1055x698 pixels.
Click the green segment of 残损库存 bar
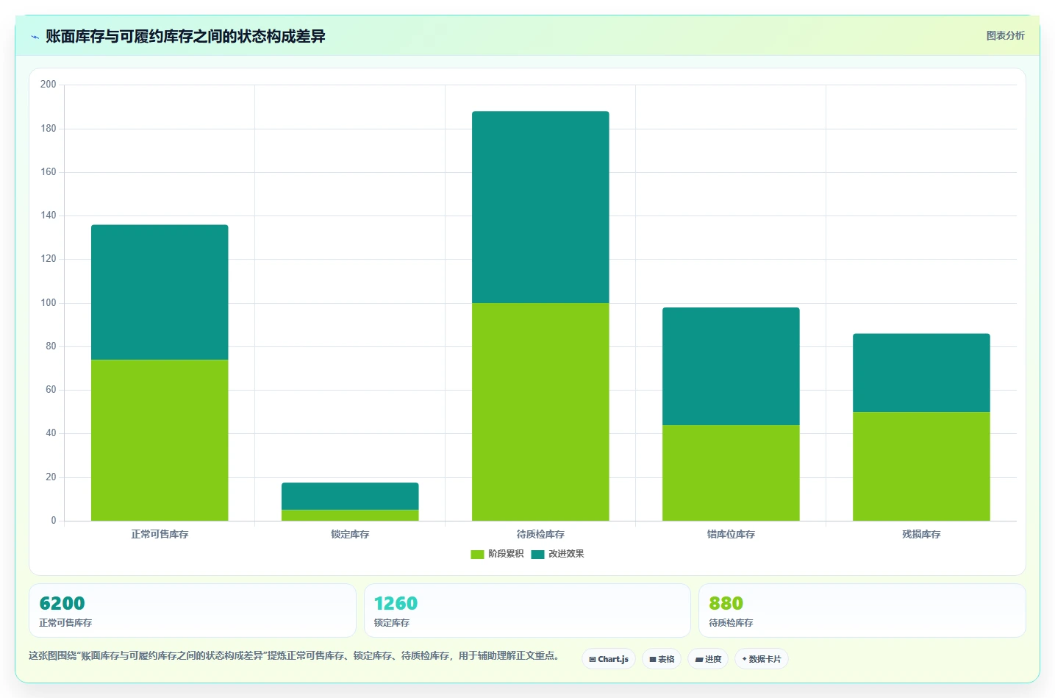[x=921, y=466]
